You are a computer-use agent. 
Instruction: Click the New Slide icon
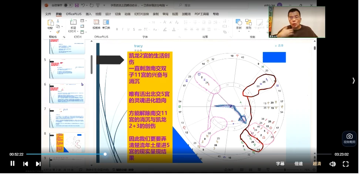[x=73, y=24]
